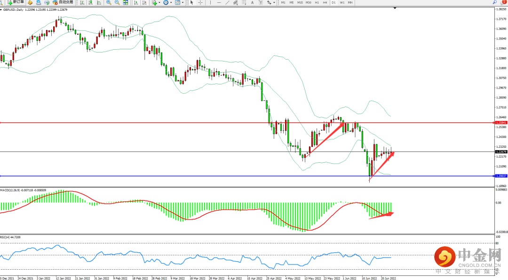Select the vertical line tool

tap(210, 2)
